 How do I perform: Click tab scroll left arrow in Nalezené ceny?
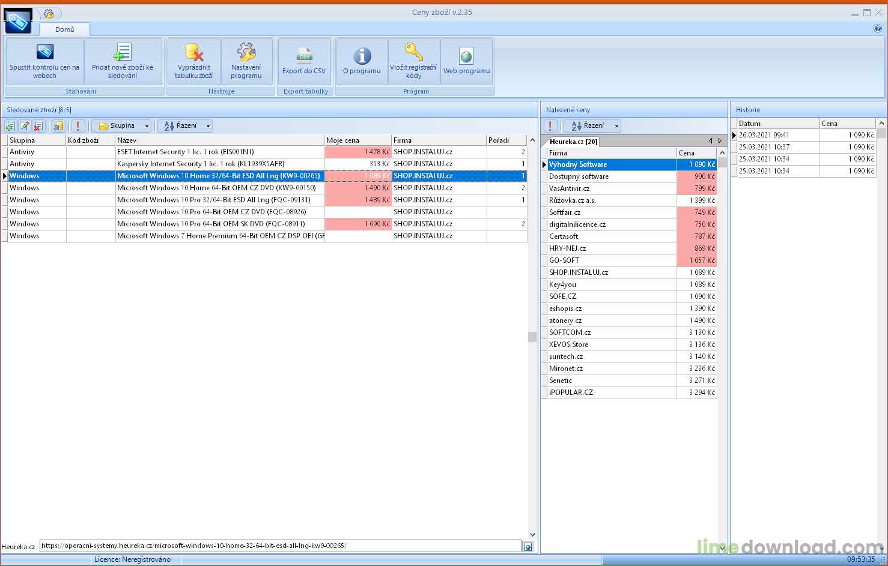710,141
